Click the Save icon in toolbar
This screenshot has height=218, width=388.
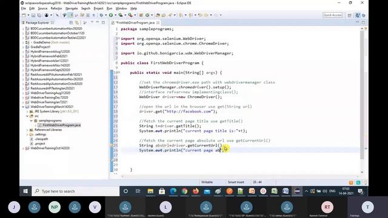33,15
